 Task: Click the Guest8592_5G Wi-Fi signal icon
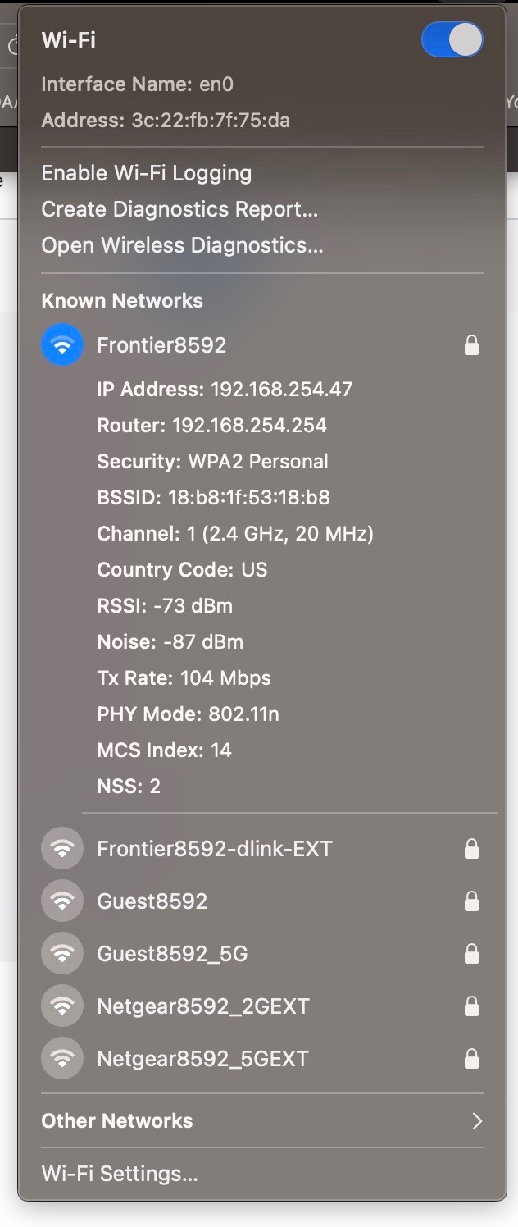point(62,953)
